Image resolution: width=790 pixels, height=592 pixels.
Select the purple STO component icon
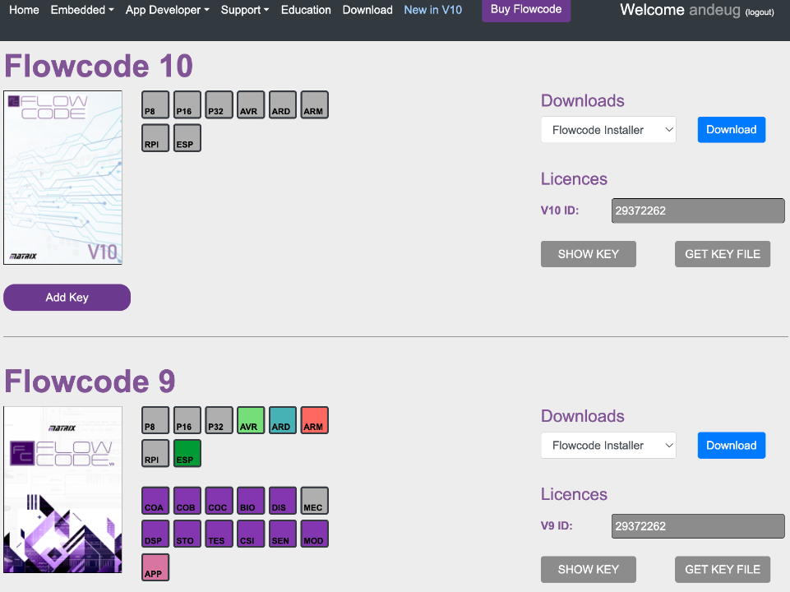point(187,534)
